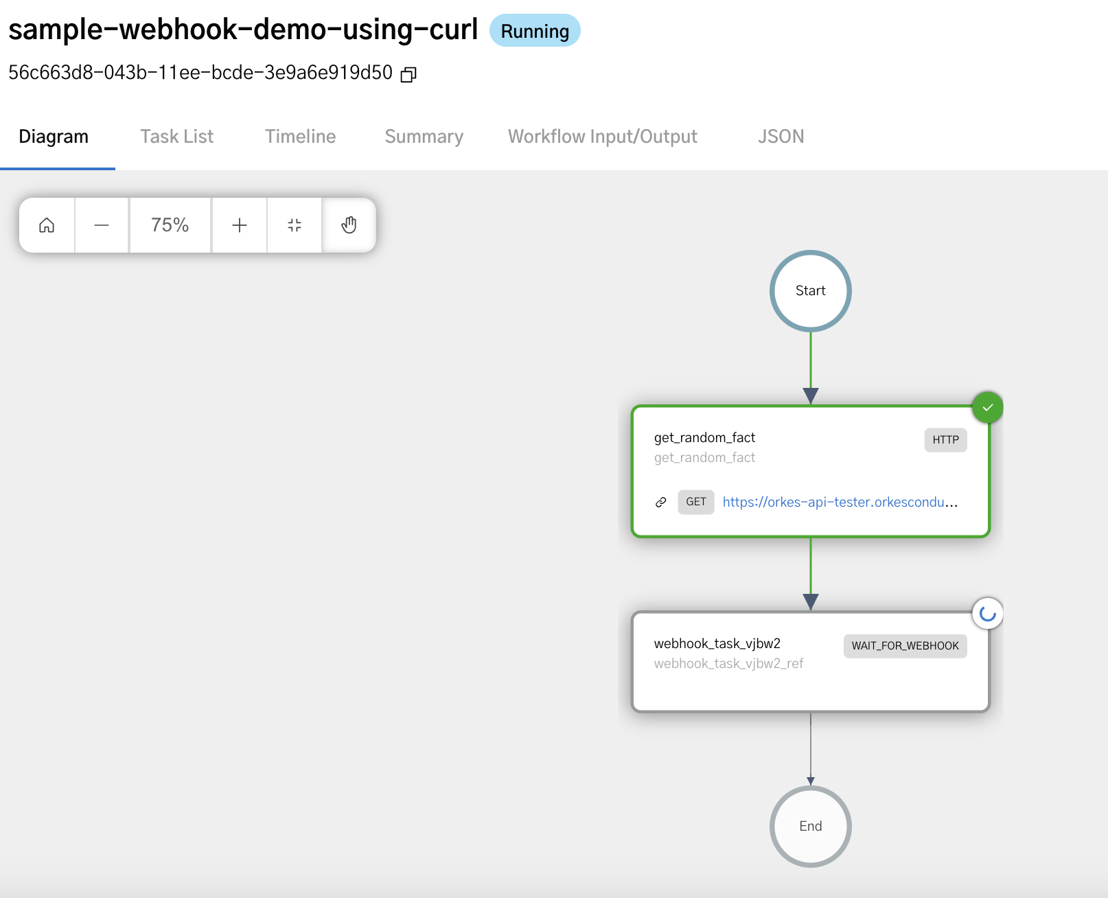The height and width of the screenshot is (898, 1108).
Task: Click the Start node circle
Action: click(x=810, y=290)
